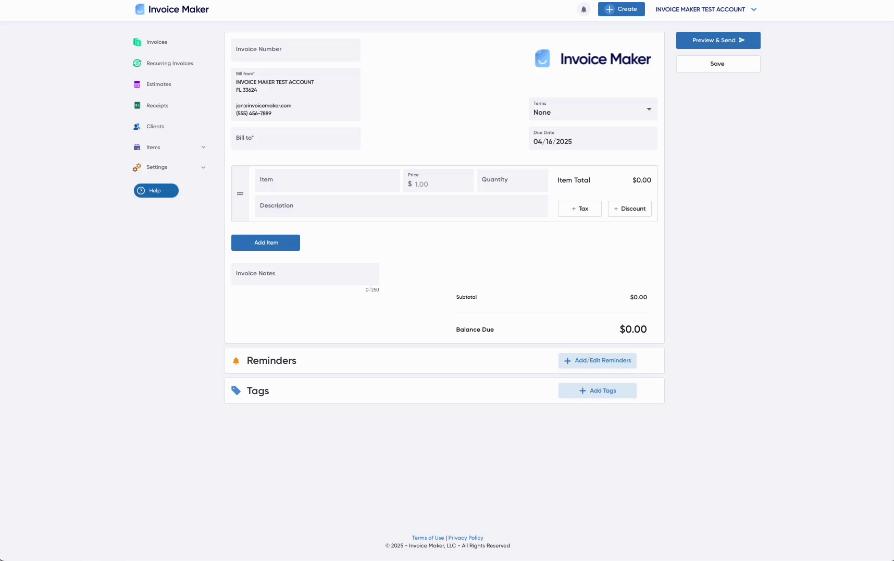Click the Bill from details box
This screenshot has height=561, width=894.
296,94
